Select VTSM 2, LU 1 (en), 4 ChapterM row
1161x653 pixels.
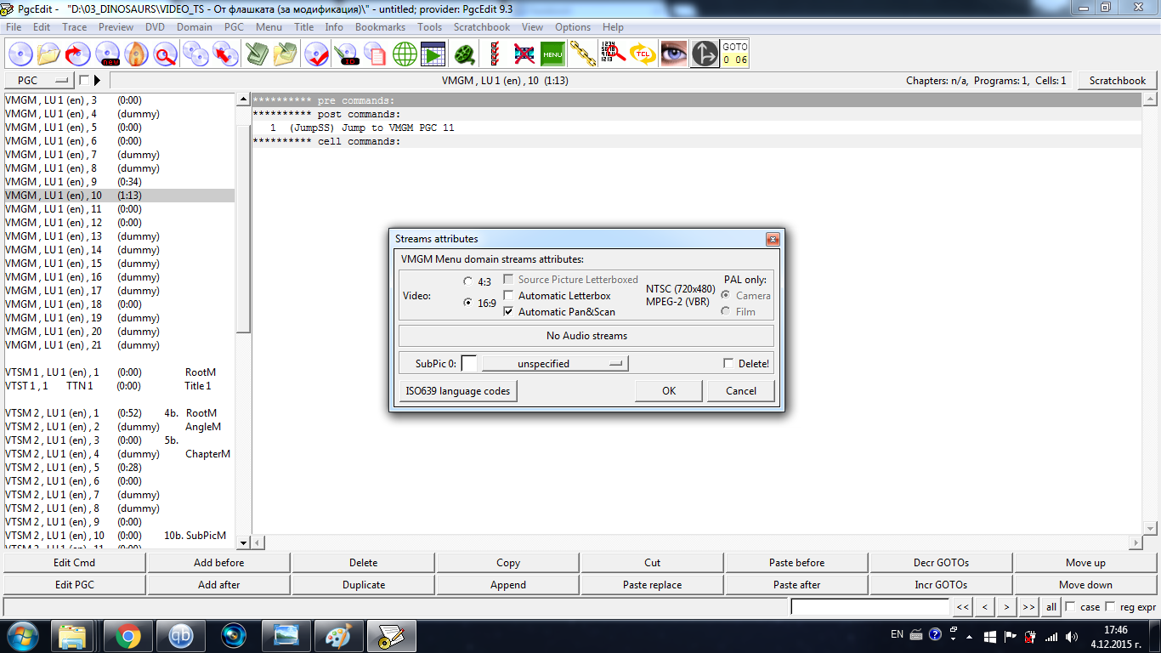119,454
